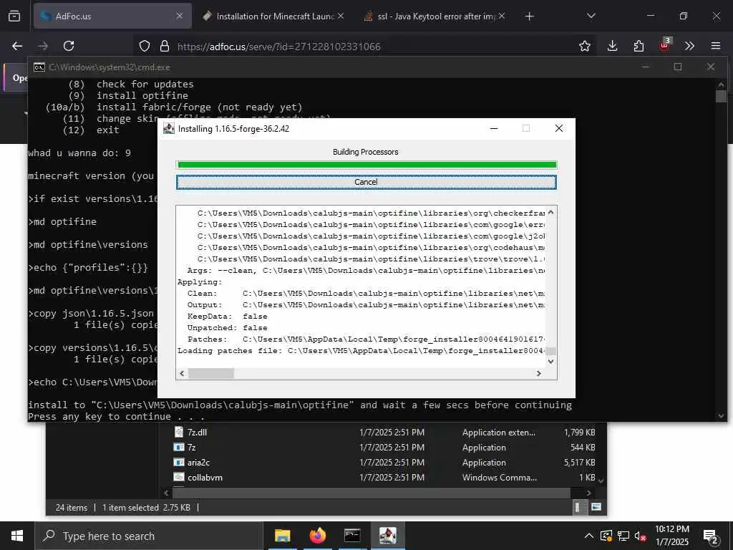733x550 pixels.
Task: Cancel the Forge installation
Action: [366, 182]
